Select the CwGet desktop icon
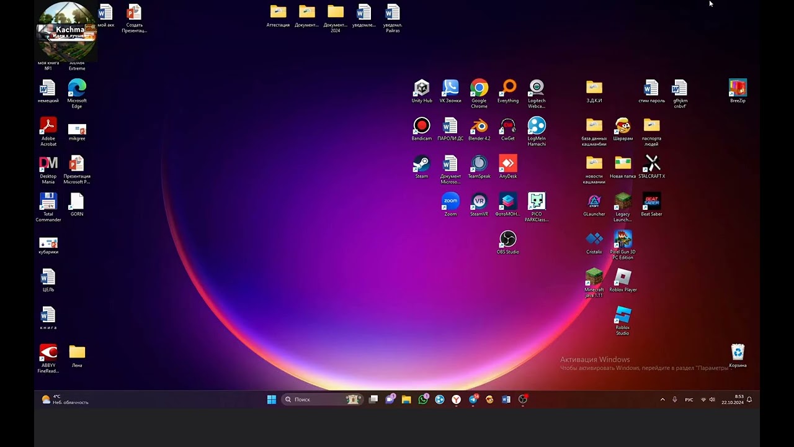 pos(508,129)
